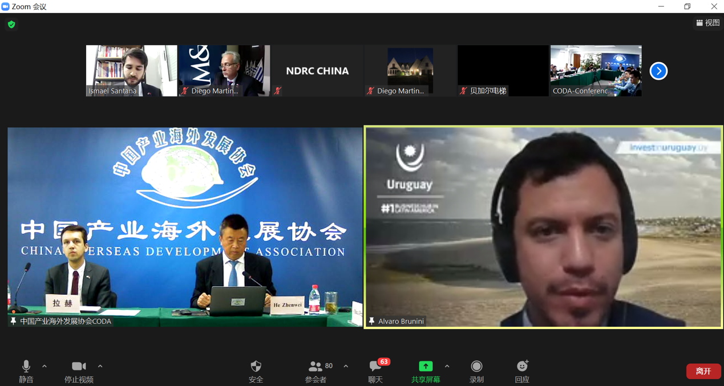The image size is (724, 386).
Task: Expand video options caret beside 停止视频
Action: tap(100, 367)
